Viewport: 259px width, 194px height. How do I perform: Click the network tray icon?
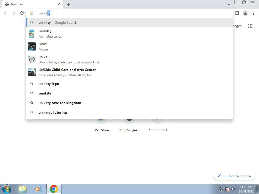pos(221,189)
